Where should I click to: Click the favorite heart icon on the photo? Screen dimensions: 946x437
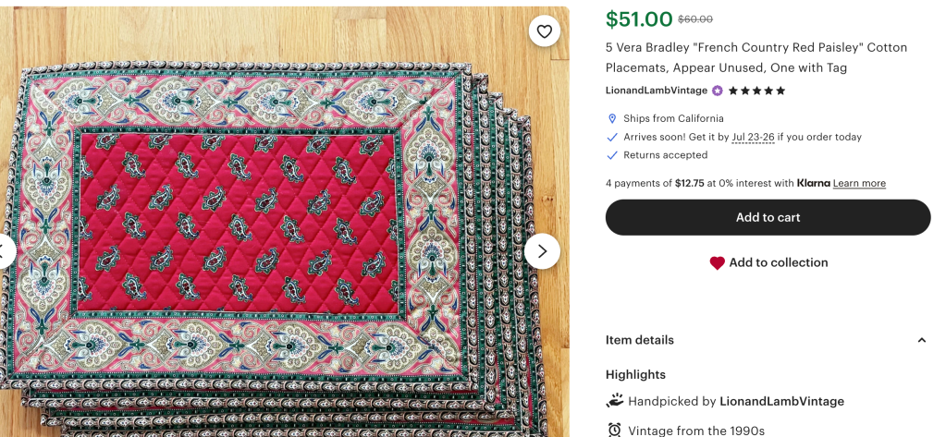pyautogui.click(x=545, y=31)
